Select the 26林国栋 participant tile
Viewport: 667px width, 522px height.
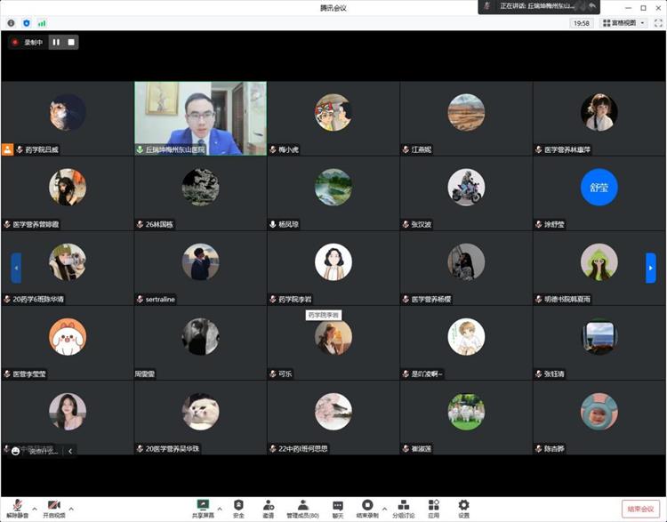(x=200, y=193)
